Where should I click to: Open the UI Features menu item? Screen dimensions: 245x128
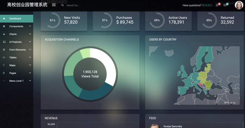pyautogui.click(x=16, y=42)
